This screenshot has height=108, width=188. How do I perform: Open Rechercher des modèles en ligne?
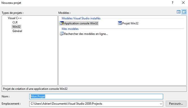(86, 34)
